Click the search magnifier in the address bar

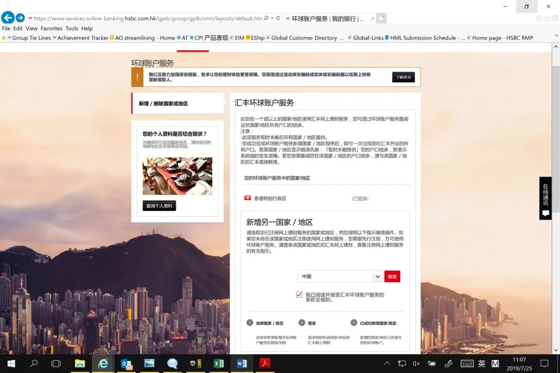(x=267, y=17)
